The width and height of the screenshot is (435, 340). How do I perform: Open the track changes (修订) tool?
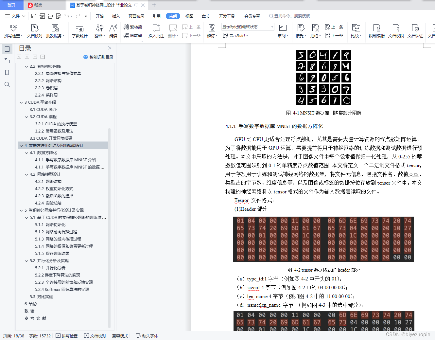(x=212, y=31)
